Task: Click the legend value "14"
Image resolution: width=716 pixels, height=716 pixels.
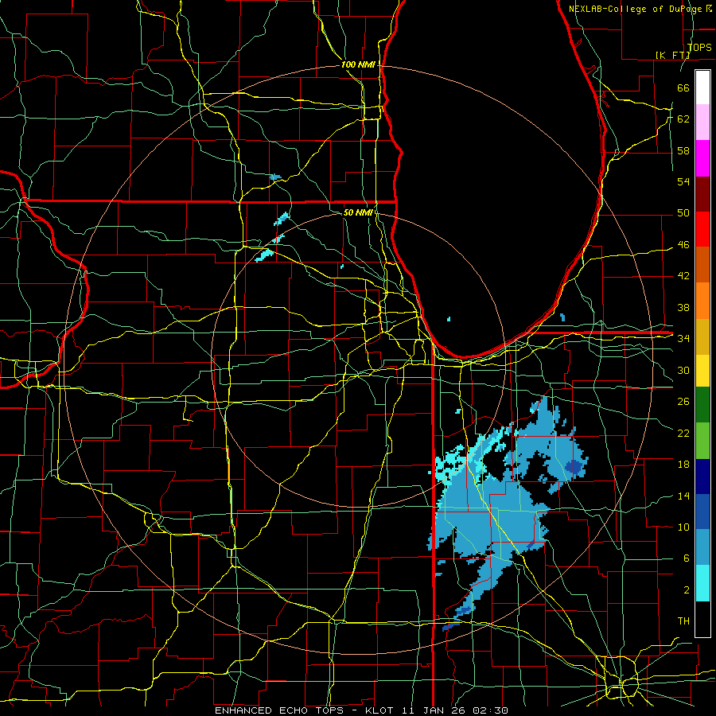Action: coord(683,496)
